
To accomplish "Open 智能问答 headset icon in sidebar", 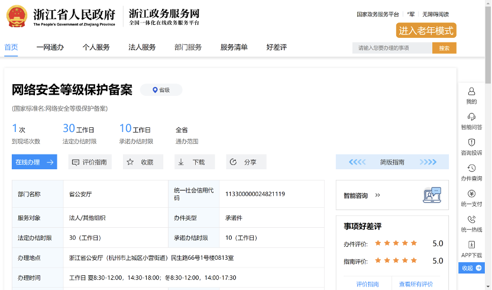I will pyautogui.click(x=471, y=117).
